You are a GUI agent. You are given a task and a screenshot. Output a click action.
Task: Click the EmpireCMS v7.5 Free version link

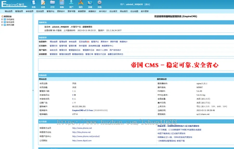pos(82,110)
